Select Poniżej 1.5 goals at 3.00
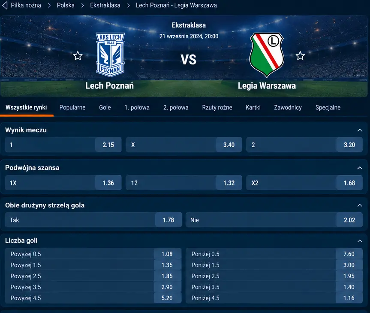This screenshot has height=313, width=370. tap(274, 265)
